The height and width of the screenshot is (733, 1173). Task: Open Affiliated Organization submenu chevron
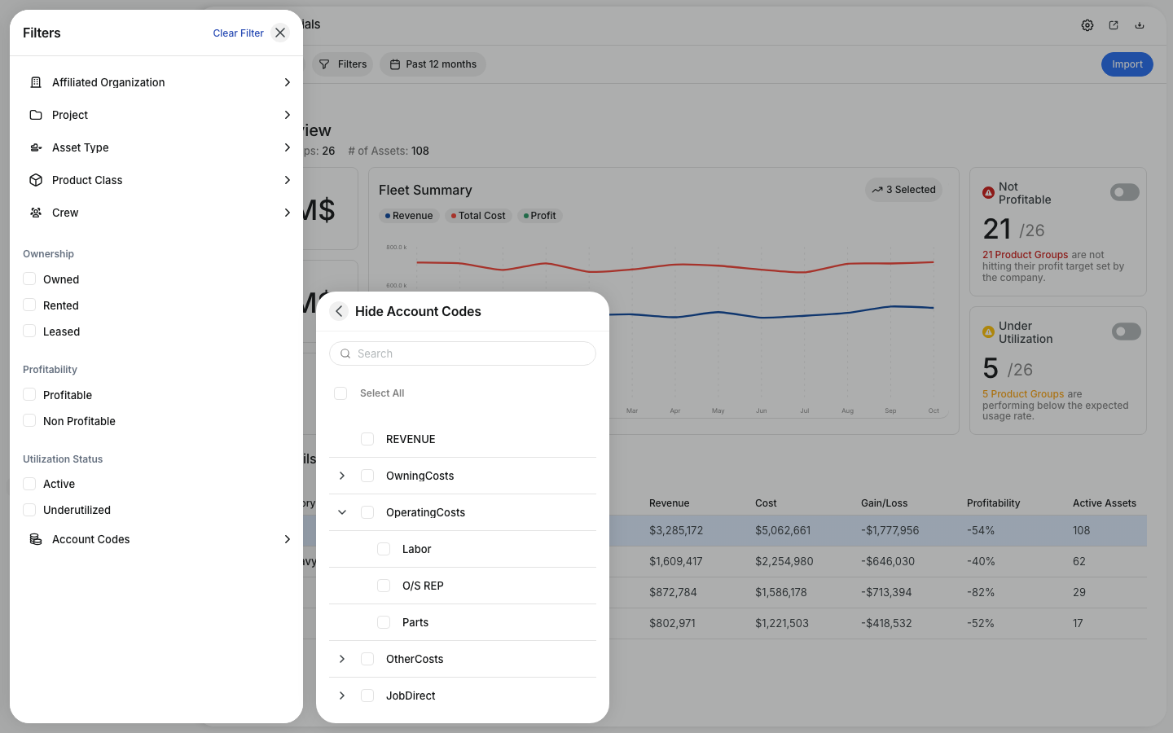pyautogui.click(x=287, y=82)
